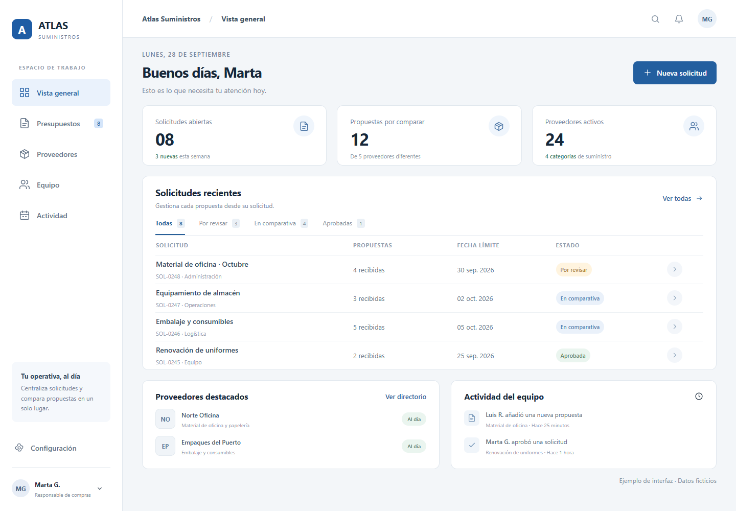
Task: Click the SOL-0245 · Equipo reference text
Action: tap(179, 362)
